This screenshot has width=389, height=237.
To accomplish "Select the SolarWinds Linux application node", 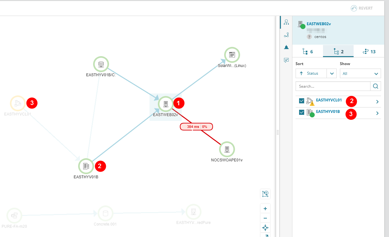I will point(232,55).
